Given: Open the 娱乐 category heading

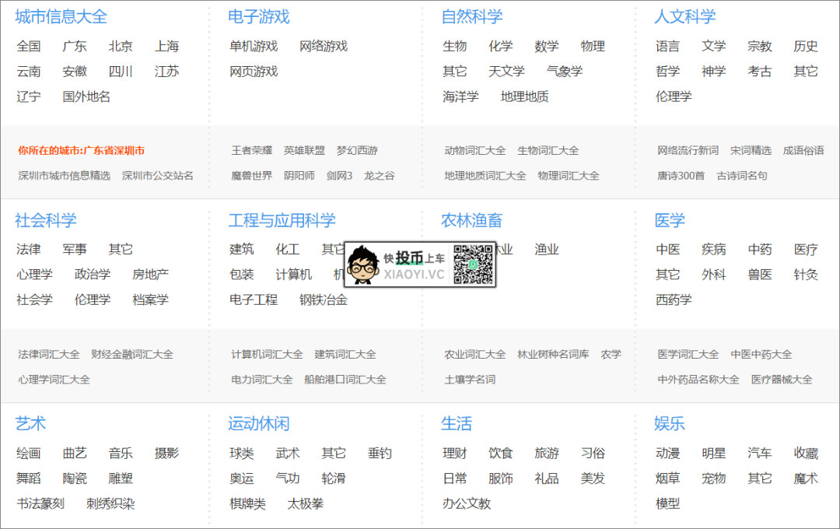Looking at the screenshot, I should (670, 423).
